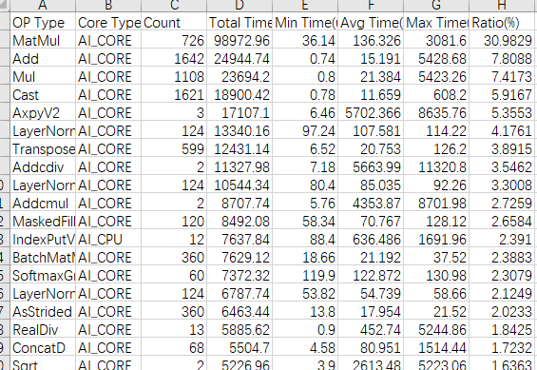Click the Count value 1642

point(174,59)
